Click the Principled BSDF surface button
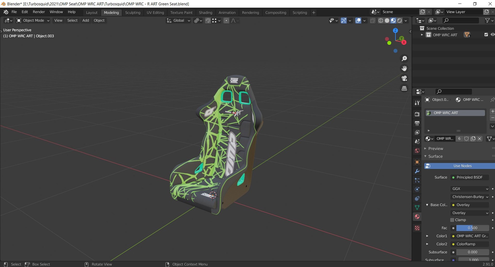The height and width of the screenshot is (267, 495). point(469,177)
